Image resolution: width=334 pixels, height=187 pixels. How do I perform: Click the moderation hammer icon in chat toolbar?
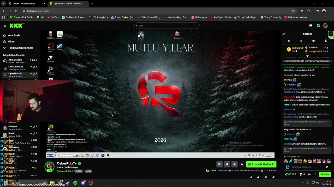289,41
